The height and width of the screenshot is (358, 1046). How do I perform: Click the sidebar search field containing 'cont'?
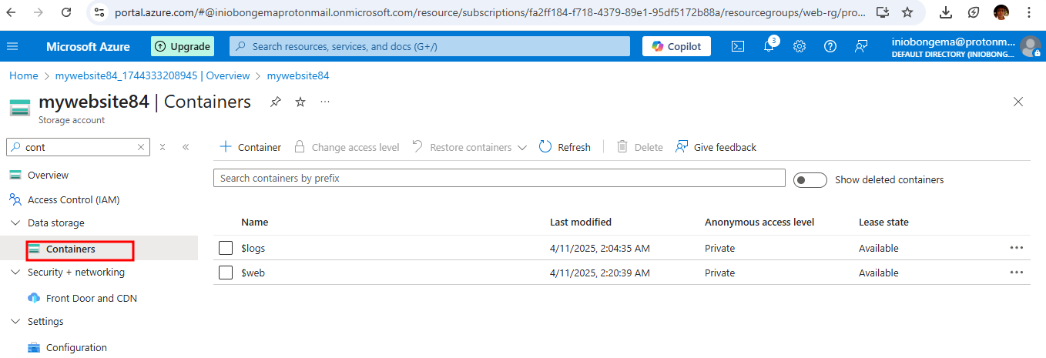[x=79, y=147]
